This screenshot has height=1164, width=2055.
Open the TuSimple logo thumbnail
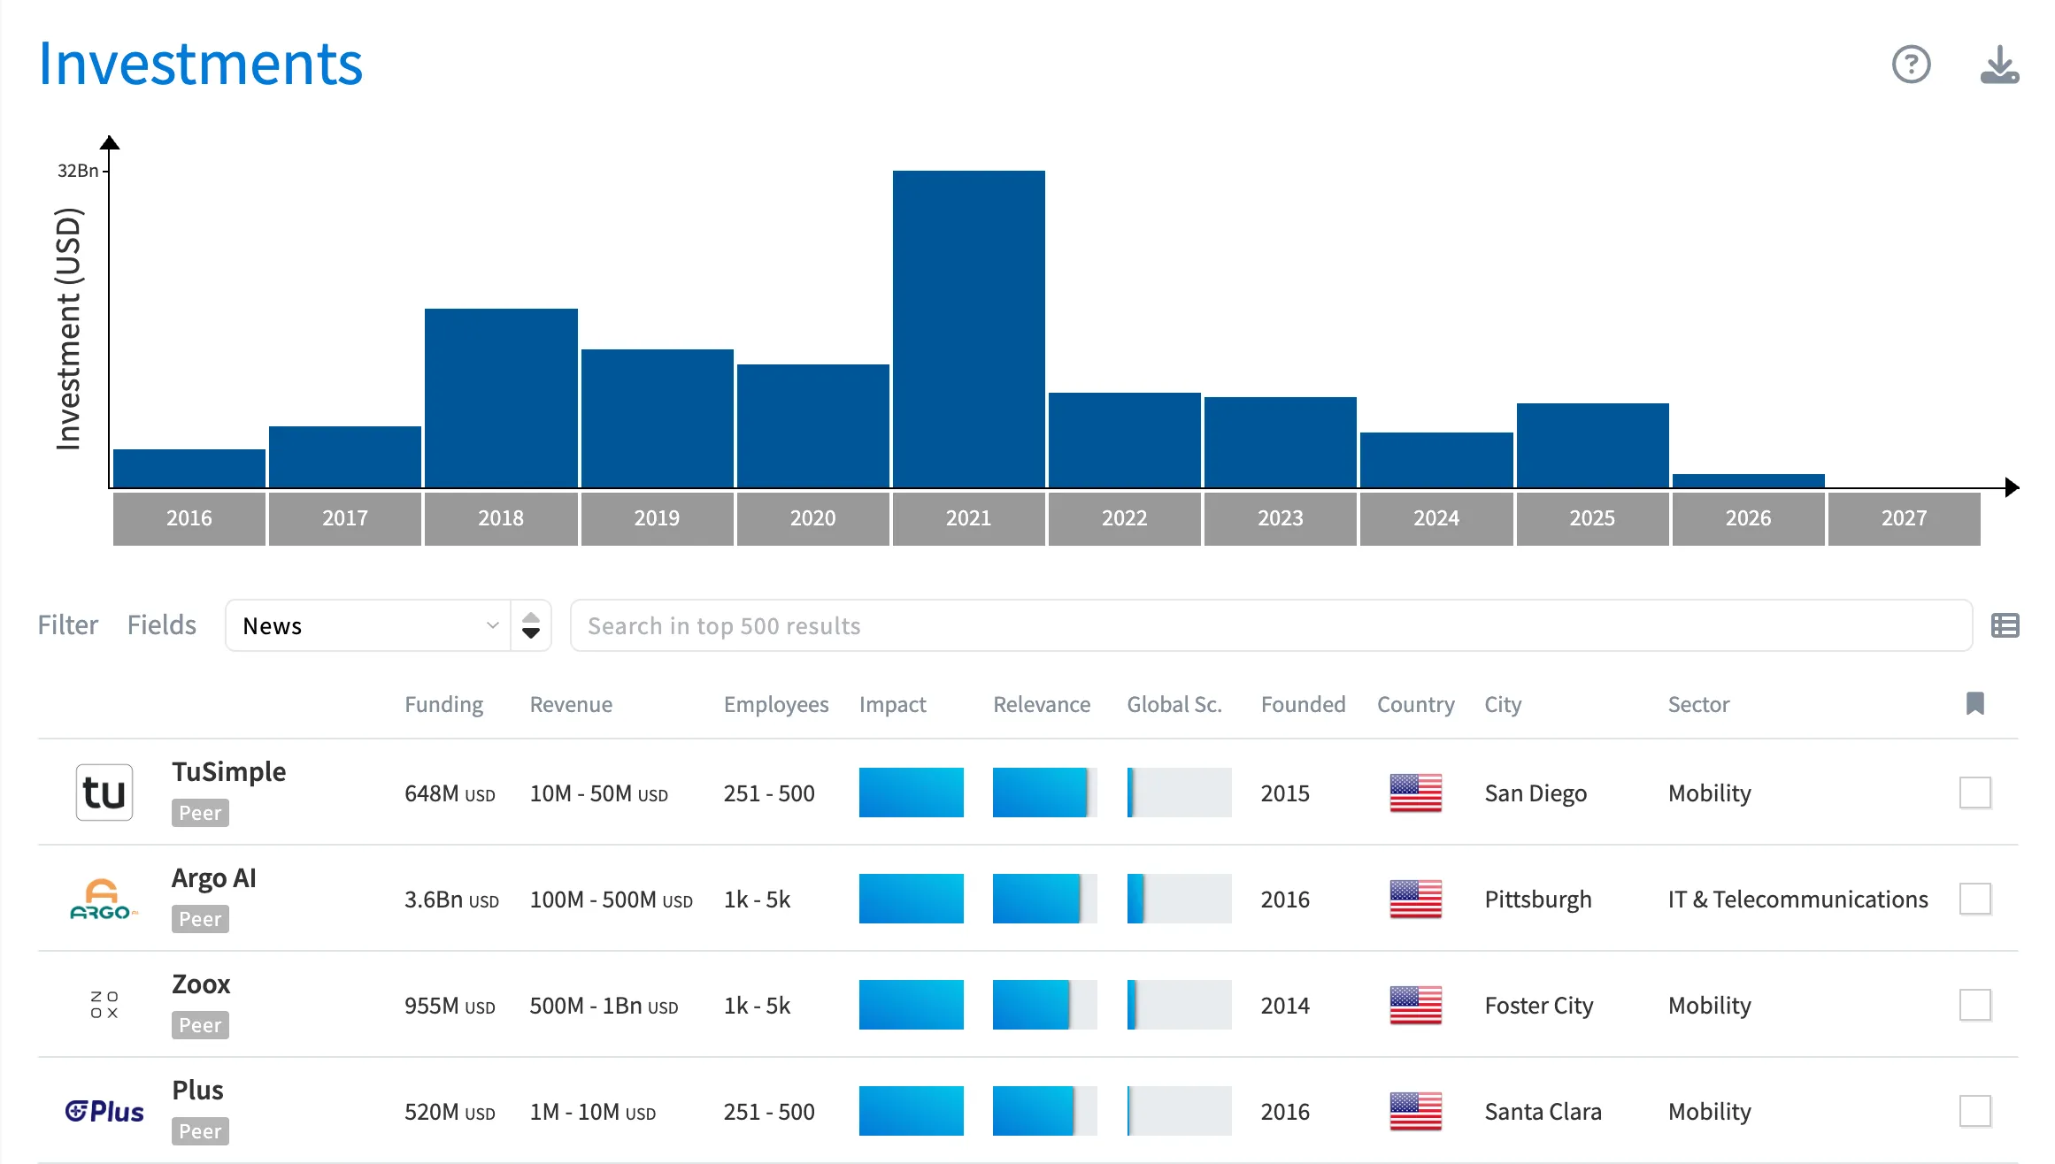click(x=104, y=793)
